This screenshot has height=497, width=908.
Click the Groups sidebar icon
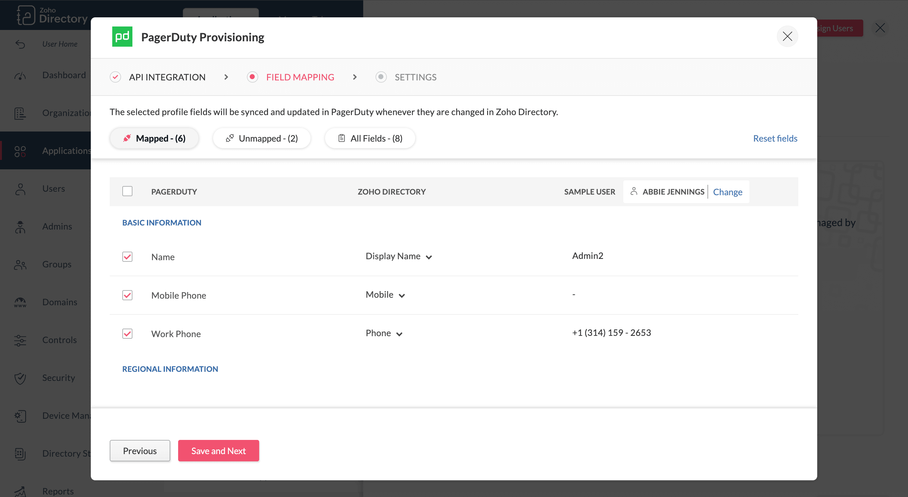pyautogui.click(x=20, y=264)
